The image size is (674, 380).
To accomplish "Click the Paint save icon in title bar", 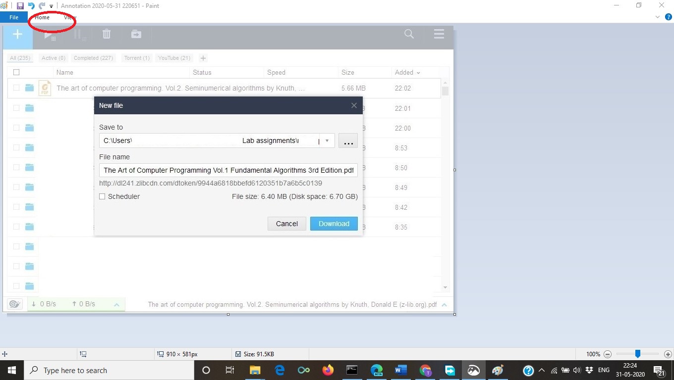I will coord(20,6).
